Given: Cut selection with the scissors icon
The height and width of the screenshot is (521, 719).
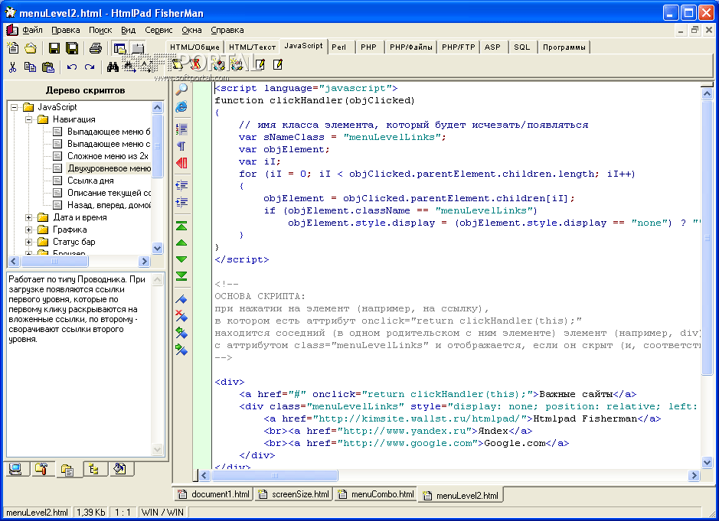Looking at the screenshot, I should click(12, 67).
